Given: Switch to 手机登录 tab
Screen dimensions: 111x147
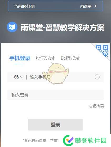Looking at the screenshot, I should (20, 58).
